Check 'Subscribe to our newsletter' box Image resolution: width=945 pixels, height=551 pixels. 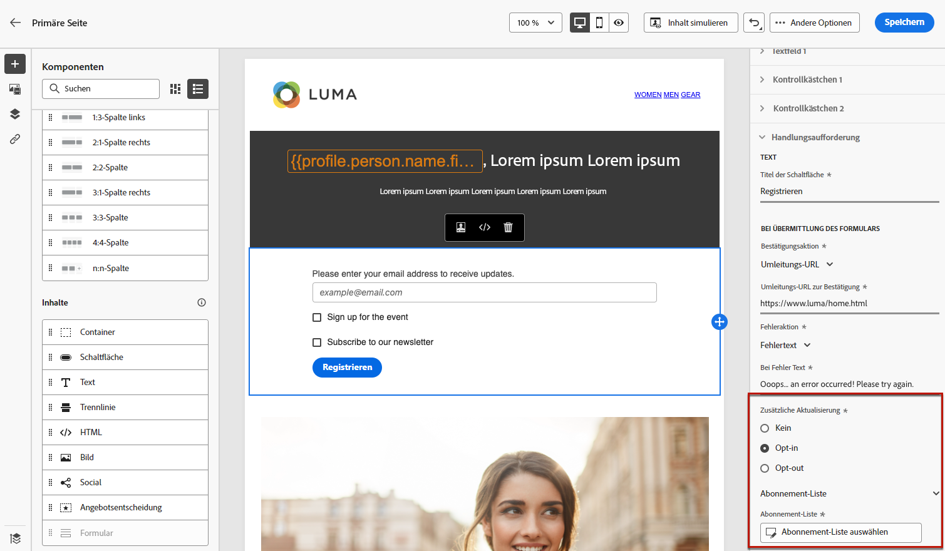point(317,342)
